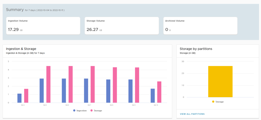Click the Storage by partitions panel title
The width and height of the screenshot is (261, 120).
pyautogui.click(x=196, y=49)
